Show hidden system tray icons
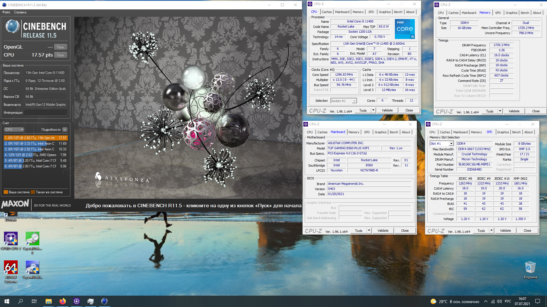547x307 pixels. [485, 302]
